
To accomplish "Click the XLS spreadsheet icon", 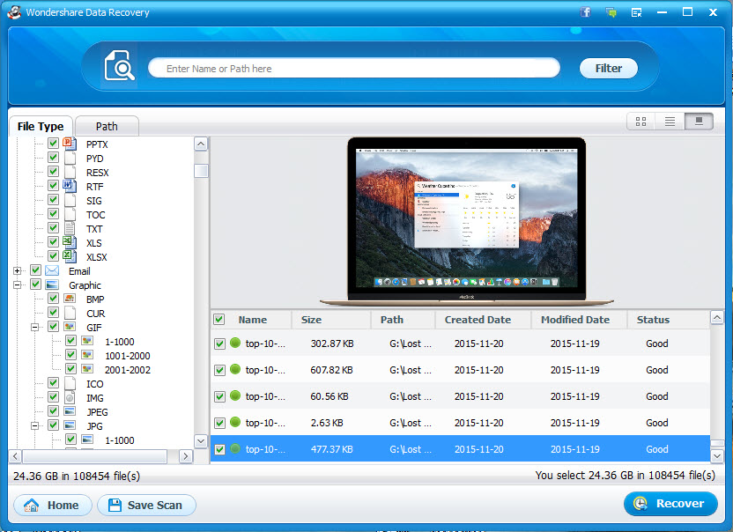I will [x=70, y=241].
